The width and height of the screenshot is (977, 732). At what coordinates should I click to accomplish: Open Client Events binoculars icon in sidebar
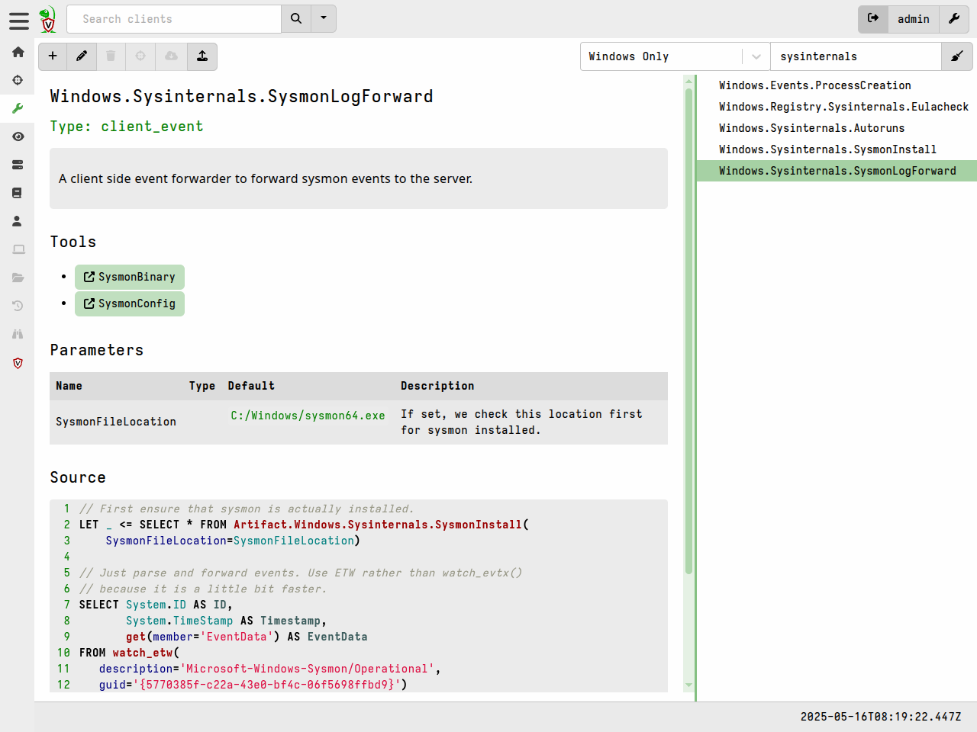(x=18, y=334)
